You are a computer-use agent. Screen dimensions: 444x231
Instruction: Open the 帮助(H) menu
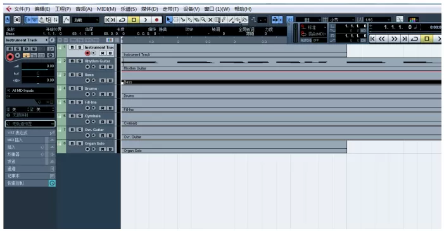point(243,9)
